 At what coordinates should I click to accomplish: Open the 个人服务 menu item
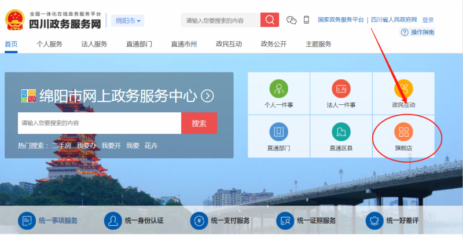[50, 44]
